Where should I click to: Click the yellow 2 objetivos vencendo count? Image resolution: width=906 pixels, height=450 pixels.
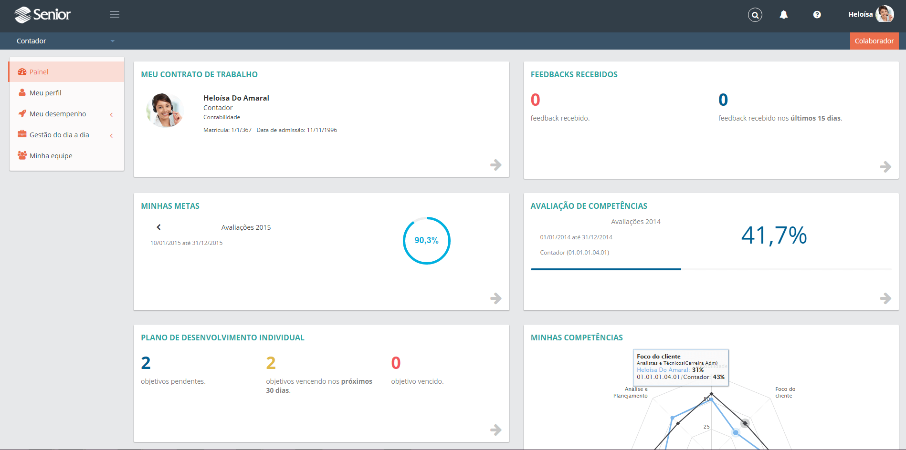tap(271, 363)
